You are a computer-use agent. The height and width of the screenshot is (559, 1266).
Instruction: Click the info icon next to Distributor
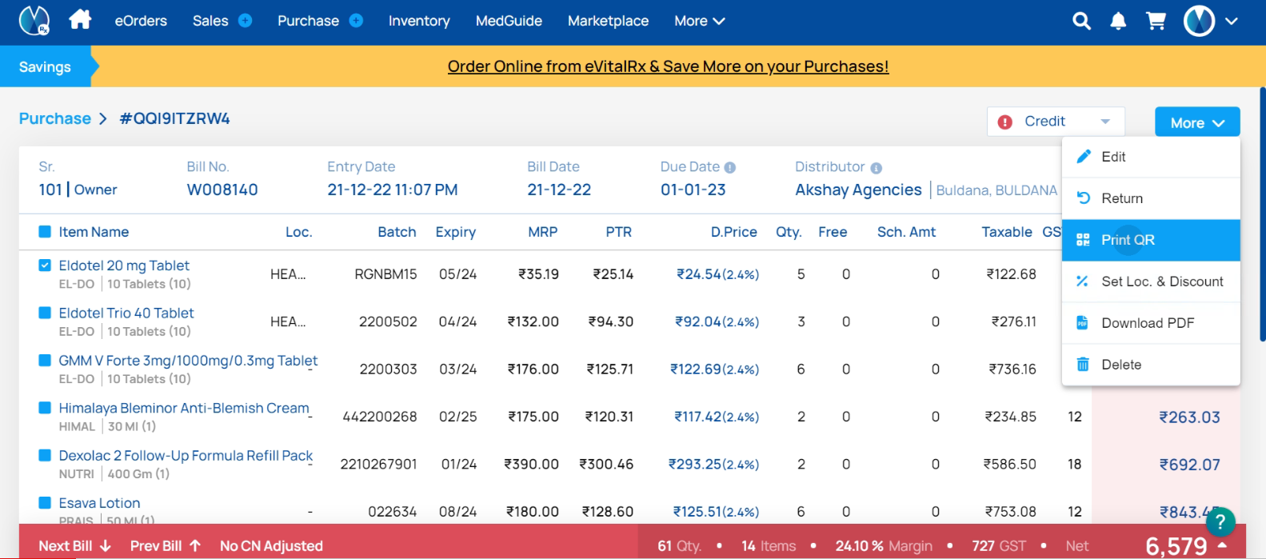point(876,168)
